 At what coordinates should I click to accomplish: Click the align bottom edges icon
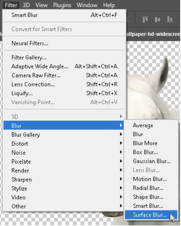coord(170,19)
